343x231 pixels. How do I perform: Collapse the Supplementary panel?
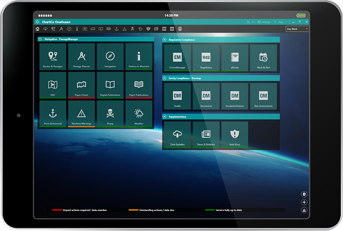(165, 117)
